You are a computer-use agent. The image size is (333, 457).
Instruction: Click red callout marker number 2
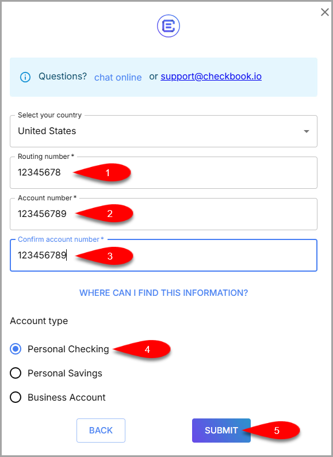104,214
